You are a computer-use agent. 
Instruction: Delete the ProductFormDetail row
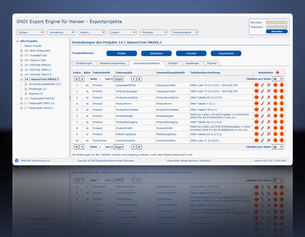point(269,110)
